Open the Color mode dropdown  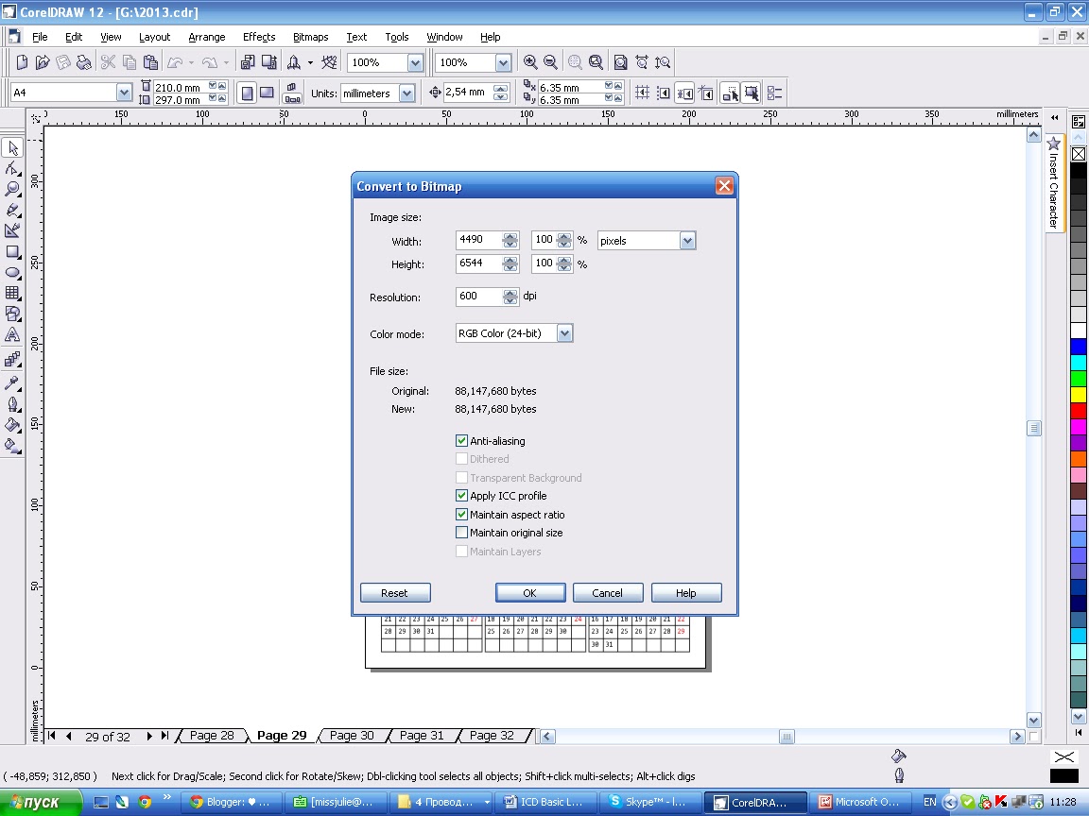click(x=564, y=333)
